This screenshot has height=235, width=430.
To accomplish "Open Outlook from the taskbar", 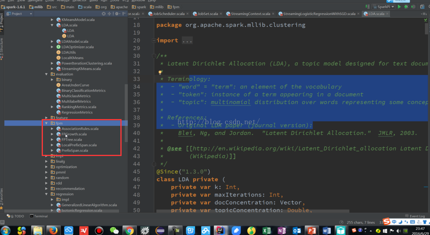I will pos(297,230).
